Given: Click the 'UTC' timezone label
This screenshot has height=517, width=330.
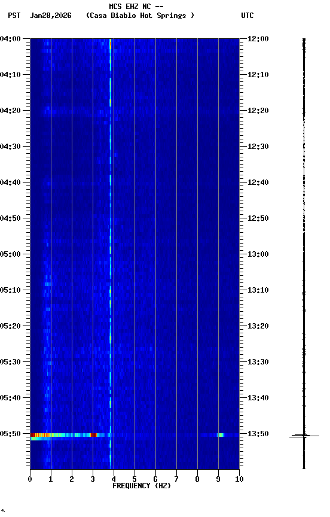Looking at the screenshot, I should pyautogui.click(x=247, y=16).
